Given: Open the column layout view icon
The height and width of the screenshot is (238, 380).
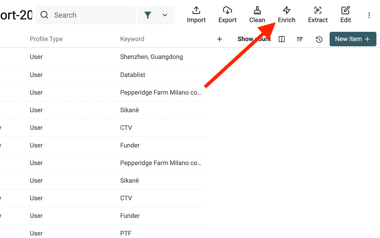Looking at the screenshot, I should pyautogui.click(x=282, y=39).
